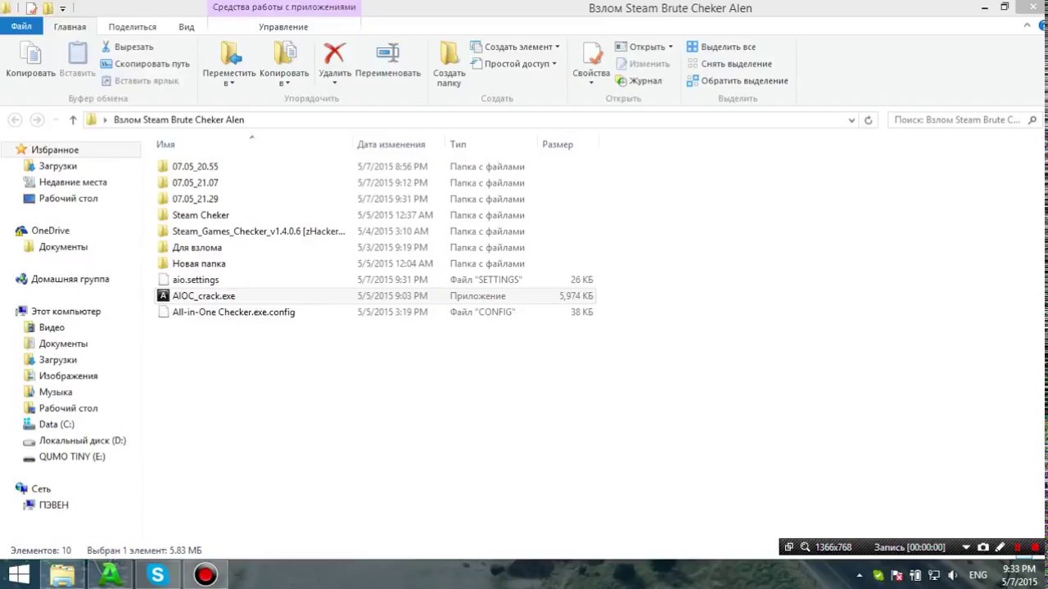Click the ENG language indicator

point(978,575)
